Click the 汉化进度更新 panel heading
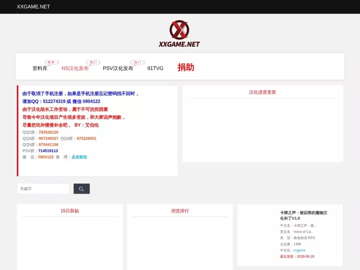 pos(262,92)
